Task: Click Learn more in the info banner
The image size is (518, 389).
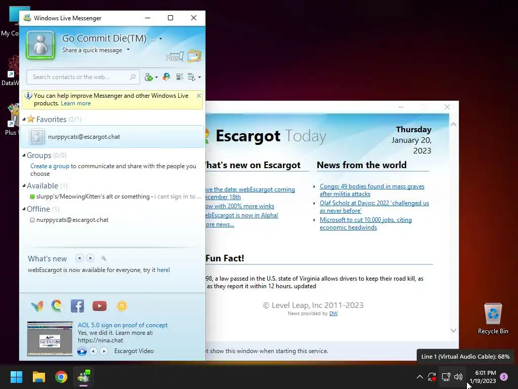Action: click(76, 103)
